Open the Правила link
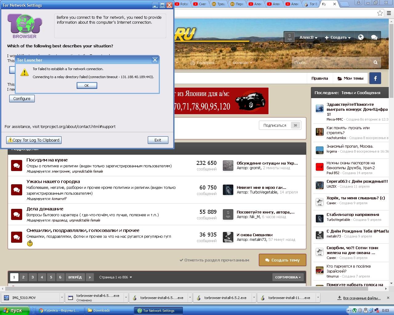Image resolution: width=394 pixels, height=315 pixels. [320, 78]
